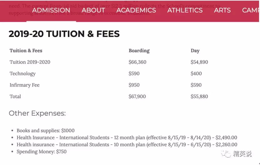Open the partially visible CAMP menu item
260x165 pixels.
251,10
